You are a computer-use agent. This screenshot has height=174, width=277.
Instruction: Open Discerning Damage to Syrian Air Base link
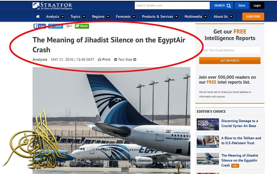pyautogui.click(x=239, y=123)
